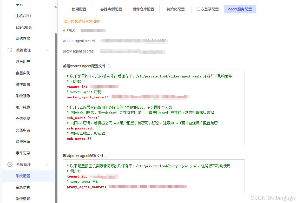Switch to the 容器实例配置 tab
Screen dimensions: 296x203
(111, 9)
